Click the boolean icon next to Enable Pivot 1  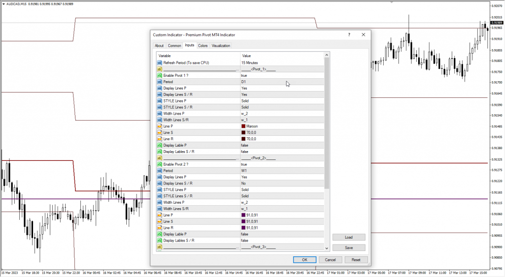click(x=159, y=76)
